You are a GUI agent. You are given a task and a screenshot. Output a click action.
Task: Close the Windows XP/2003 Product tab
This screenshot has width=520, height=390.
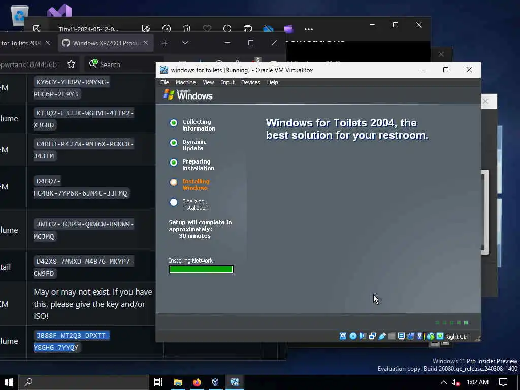click(146, 43)
